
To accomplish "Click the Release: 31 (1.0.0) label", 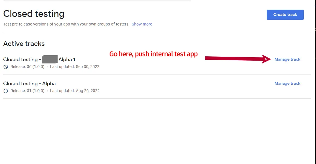I will (27, 91).
